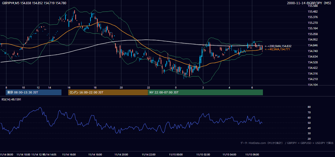Click the RSI(14) 49.1591 indicator label

coord(11,99)
